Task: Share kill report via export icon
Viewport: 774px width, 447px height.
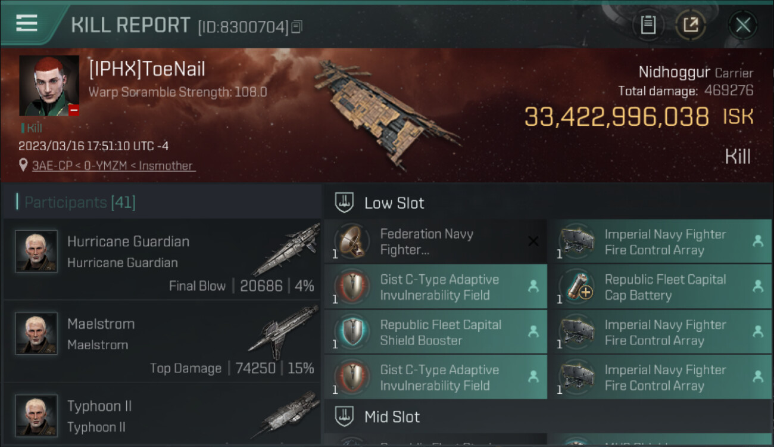Action: pyautogui.click(x=691, y=25)
